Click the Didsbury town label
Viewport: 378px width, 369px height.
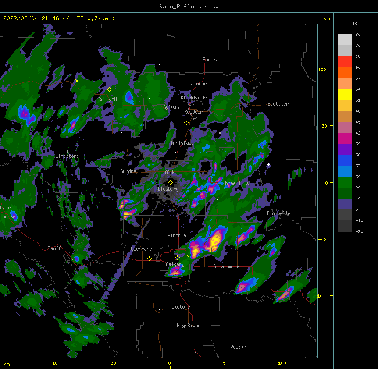pyautogui.click(x=168, y=189)
